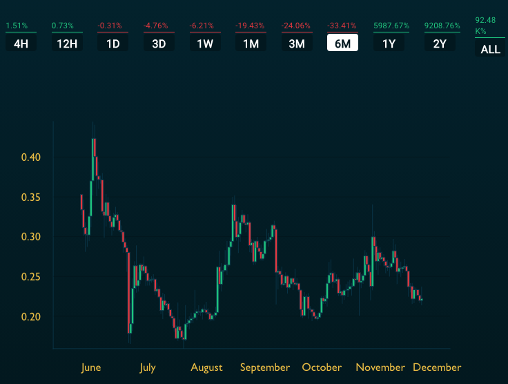Click the November axis label
The height and width of the screenshot is (384, 508).
click(x=380, y=367)
